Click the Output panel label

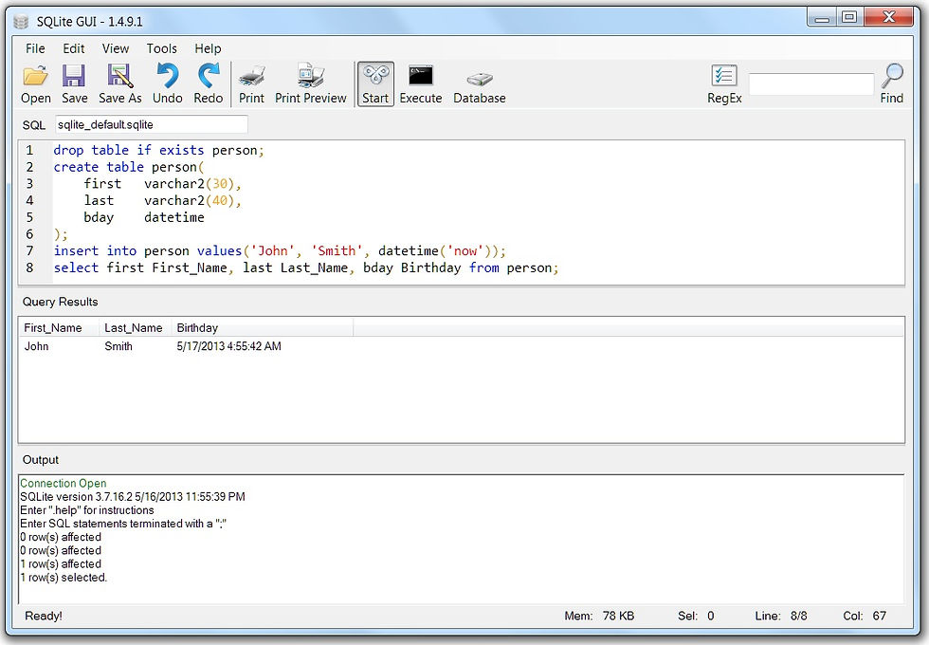pyautogui.click(x=40, y=460)
